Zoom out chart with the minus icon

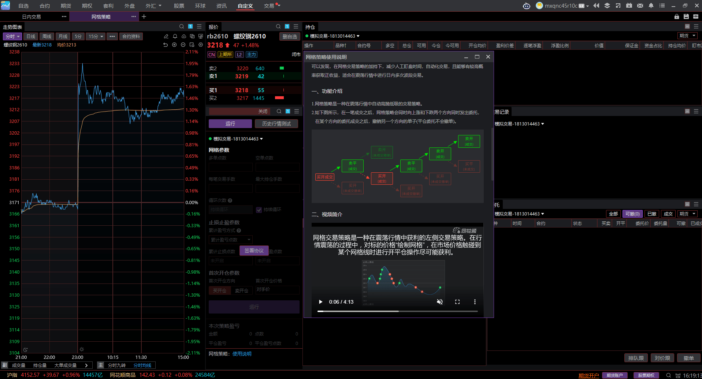(x=183, y=45)
